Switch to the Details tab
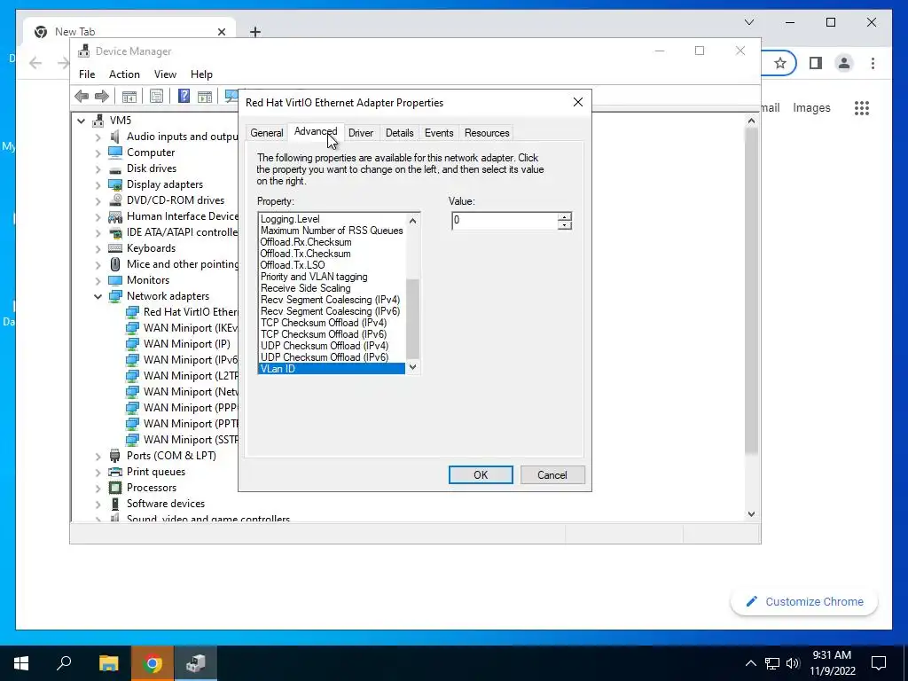The width and height of the screenshot is (908, 681). coord(400,133)
